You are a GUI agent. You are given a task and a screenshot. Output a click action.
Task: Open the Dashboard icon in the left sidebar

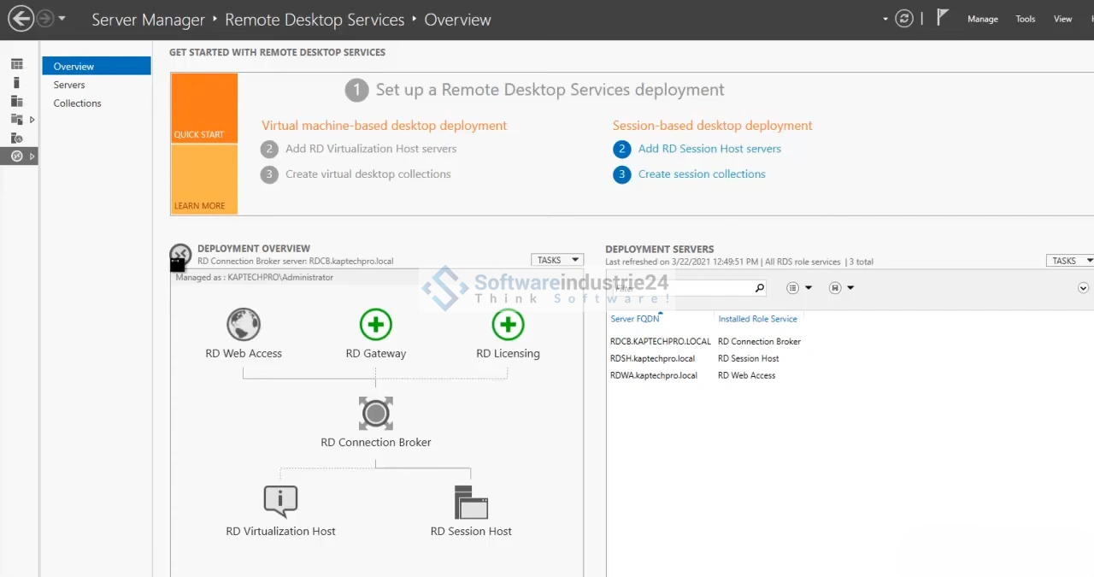point(17,64)
